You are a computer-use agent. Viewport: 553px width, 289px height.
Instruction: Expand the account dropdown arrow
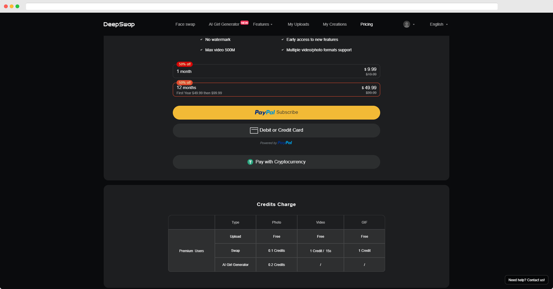414,24
